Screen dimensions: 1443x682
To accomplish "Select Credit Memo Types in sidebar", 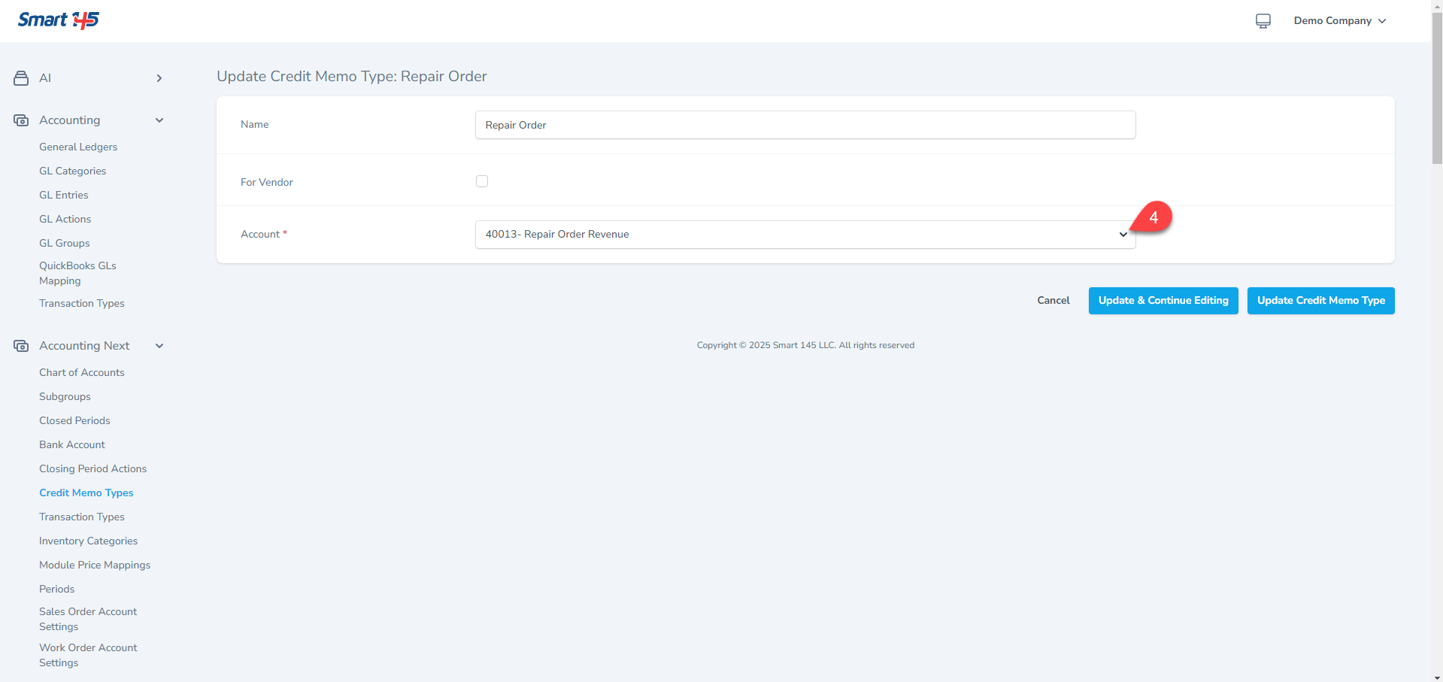I will [x=86, y=493].
